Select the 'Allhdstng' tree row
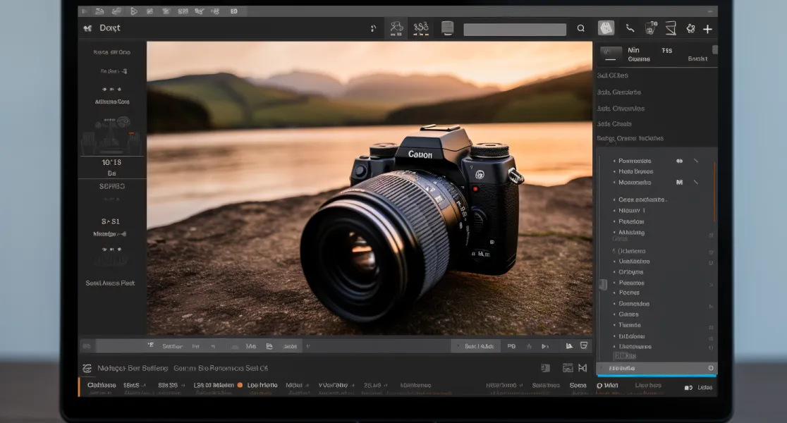The height and width of the screenshot is (423, 787). coord(631,233)
